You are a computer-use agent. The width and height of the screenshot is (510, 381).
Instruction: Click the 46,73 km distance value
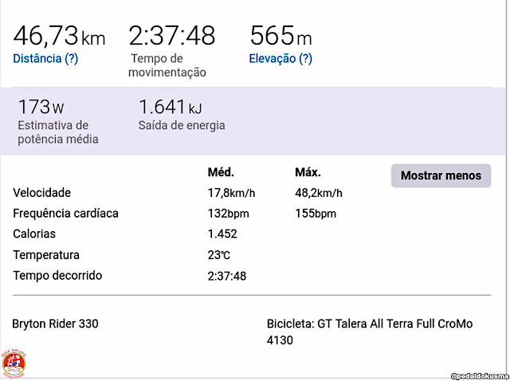pyautogui.click(x=59, y=36)
